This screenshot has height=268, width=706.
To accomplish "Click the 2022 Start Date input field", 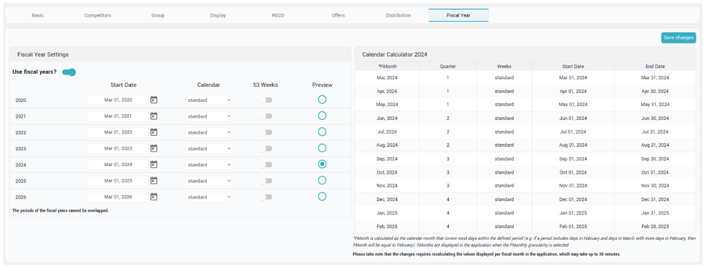I will tap(118, 132).
